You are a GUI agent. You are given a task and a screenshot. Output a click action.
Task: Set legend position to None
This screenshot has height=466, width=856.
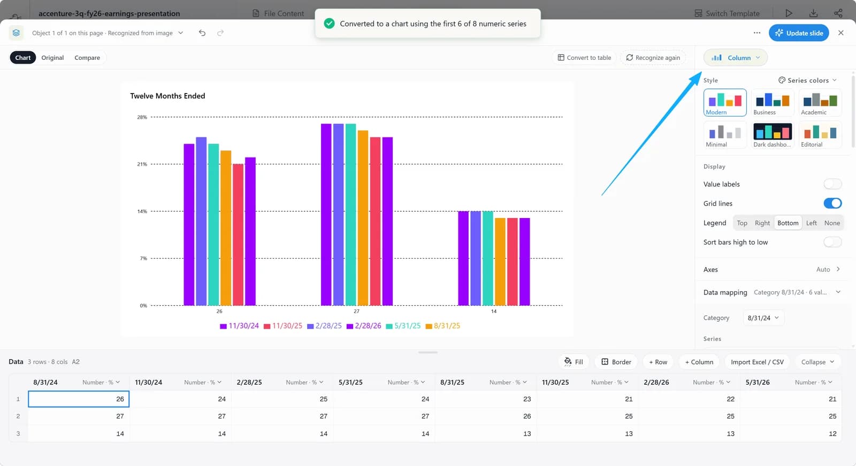832,223
